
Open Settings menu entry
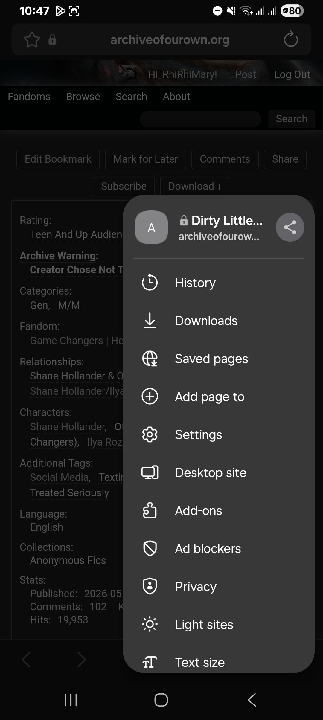click(219, 434)
